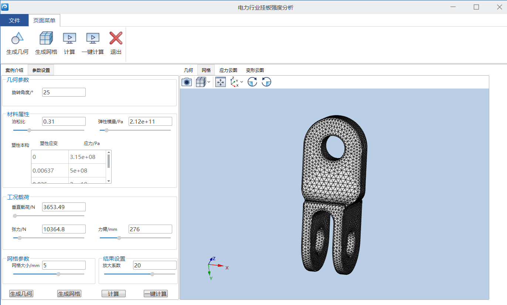This screenshot has height=305, width=507.
Task: Minimize the application window
Action: coord(453,7)
